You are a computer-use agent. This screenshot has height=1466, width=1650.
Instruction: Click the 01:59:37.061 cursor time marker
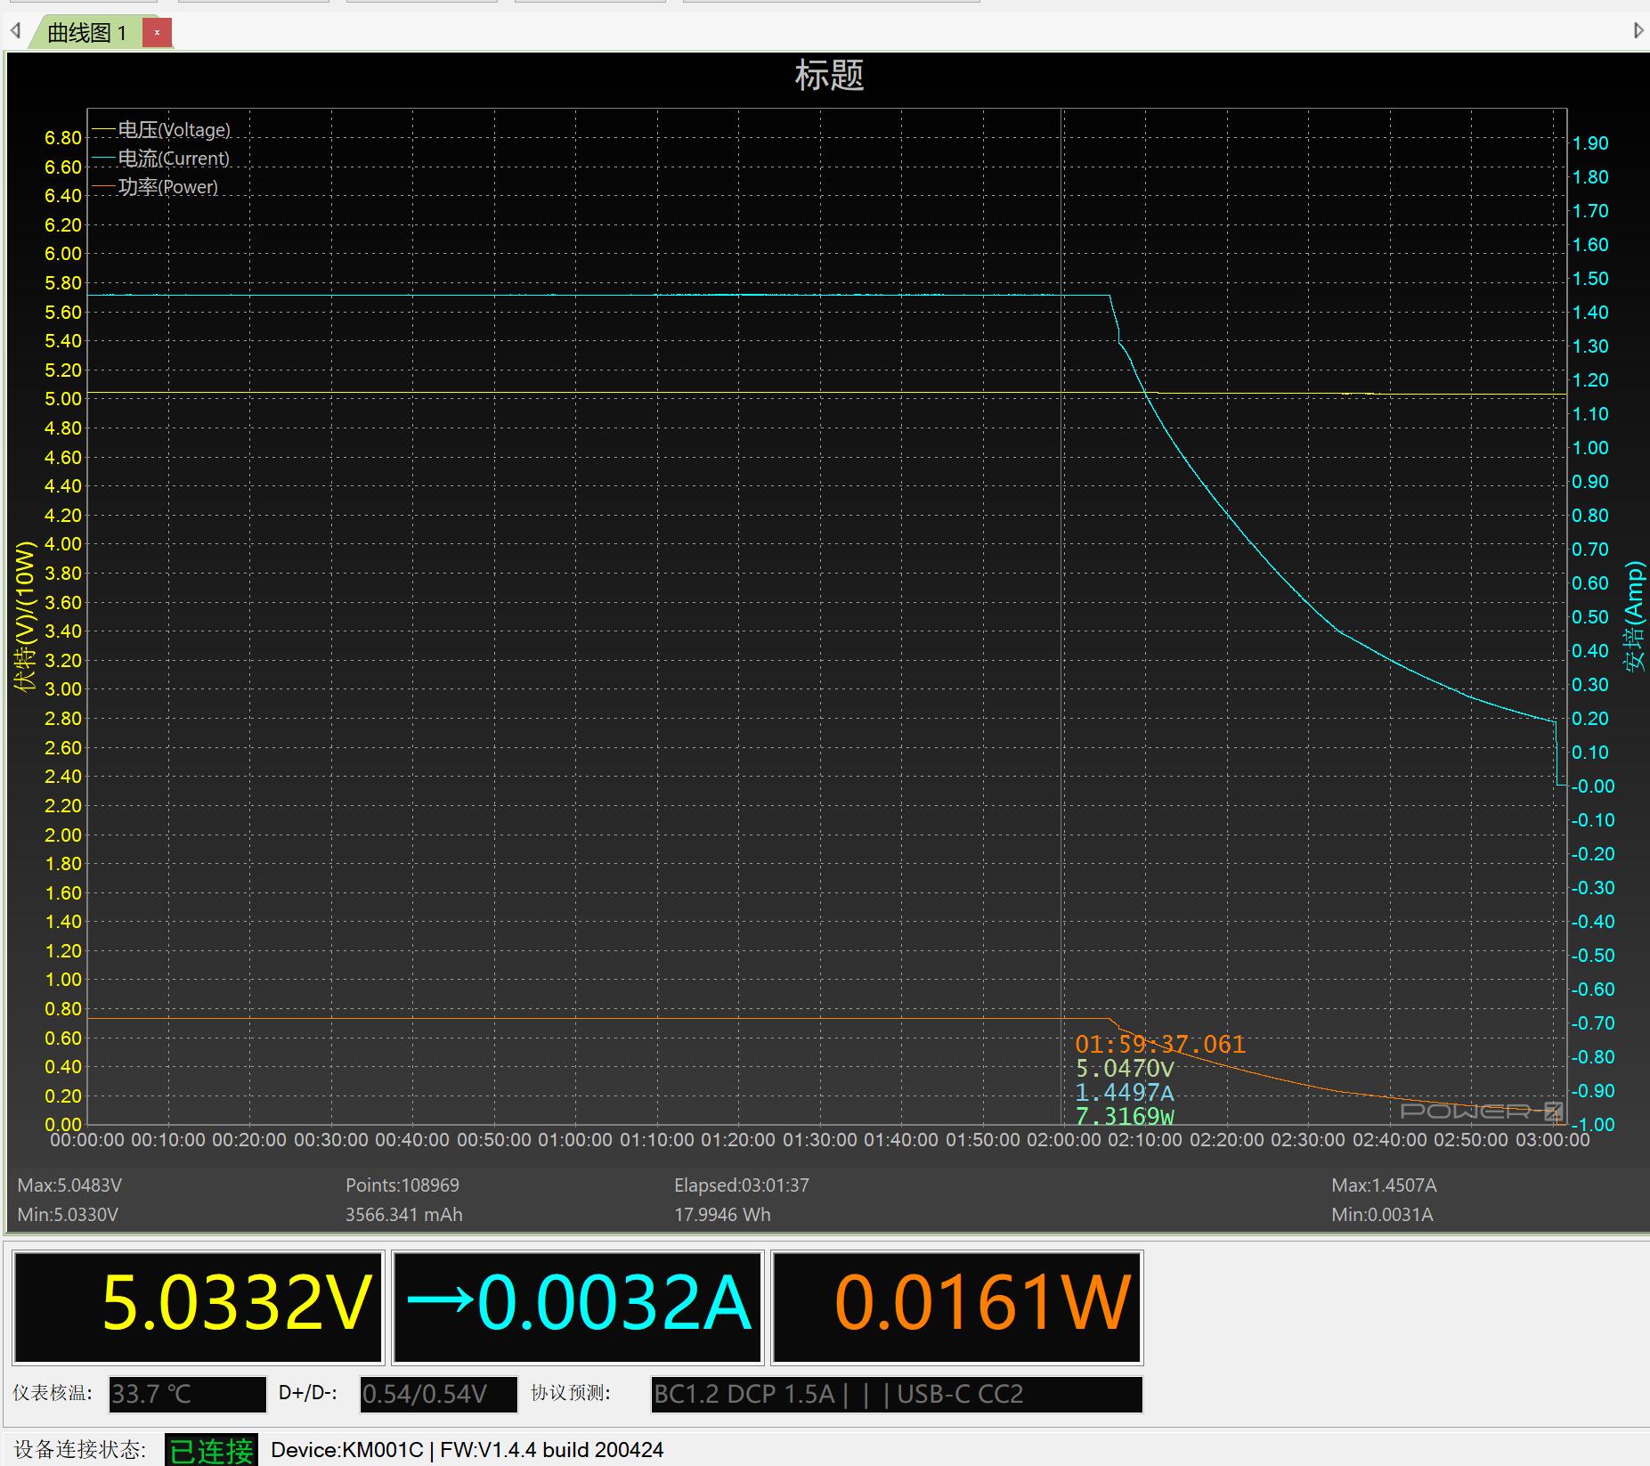coord(1159,1044)
